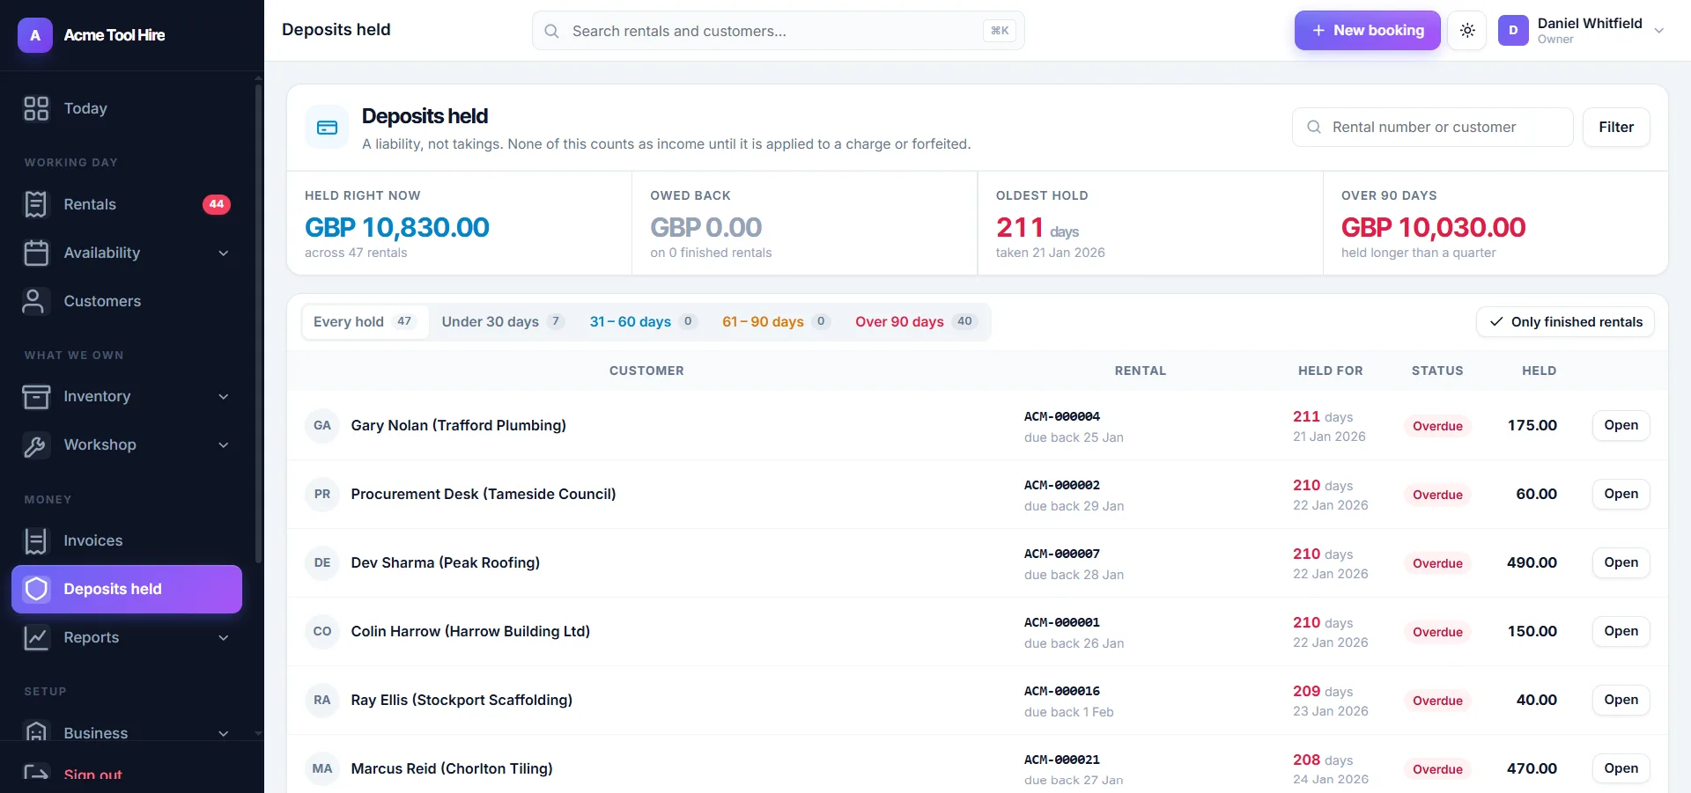The width and height of the screenshot is (1691, 793).
Task: Open Procurement Desk deposit row
Action: [1621, 494]
